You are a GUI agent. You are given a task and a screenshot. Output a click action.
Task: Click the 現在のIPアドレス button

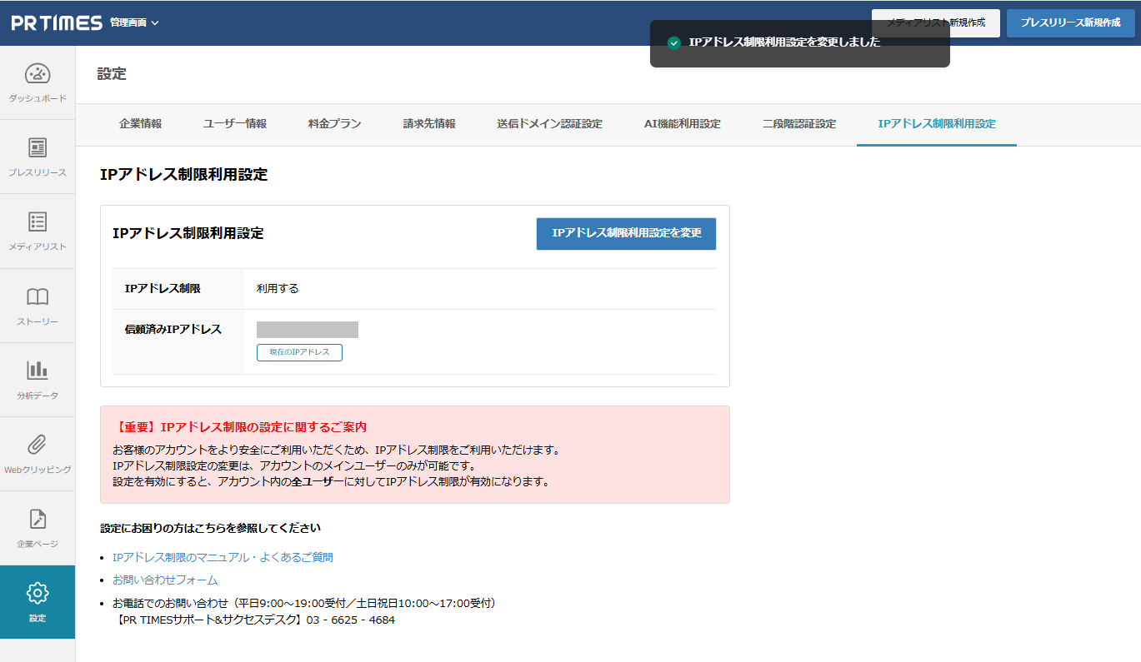(298, 352)
